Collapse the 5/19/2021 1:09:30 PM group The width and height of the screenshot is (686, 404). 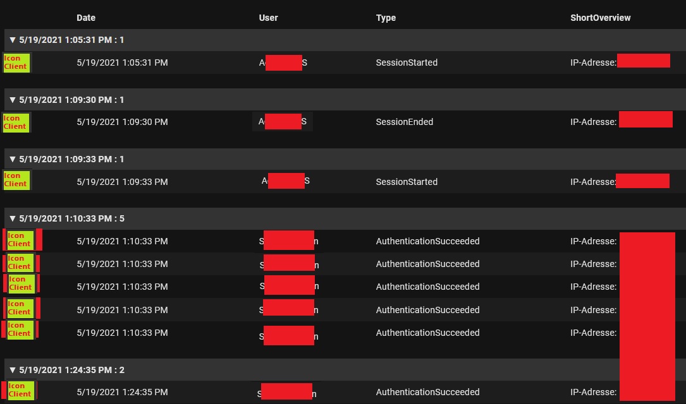point(13,100)
